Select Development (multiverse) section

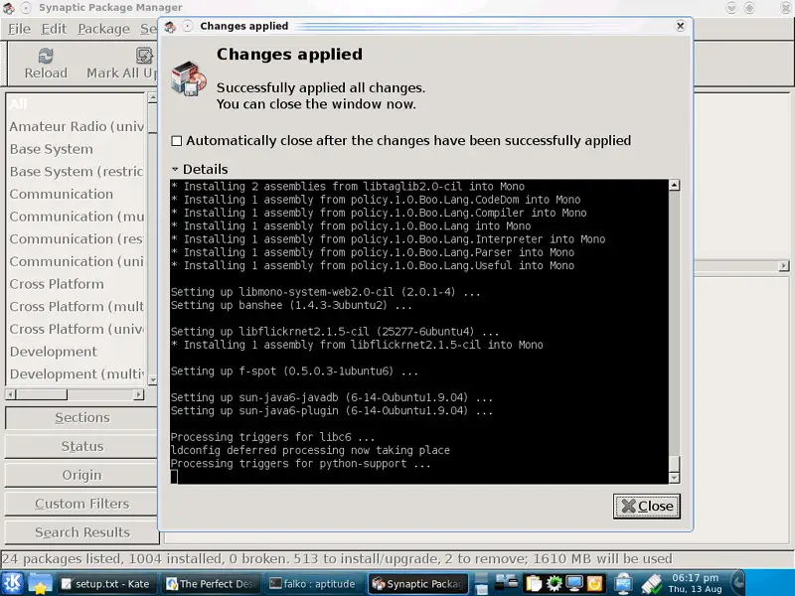click(77, 374)
